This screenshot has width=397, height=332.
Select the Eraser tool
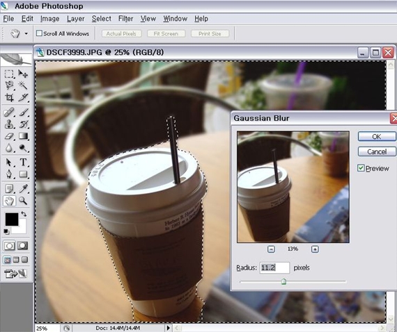click(9, 136)
